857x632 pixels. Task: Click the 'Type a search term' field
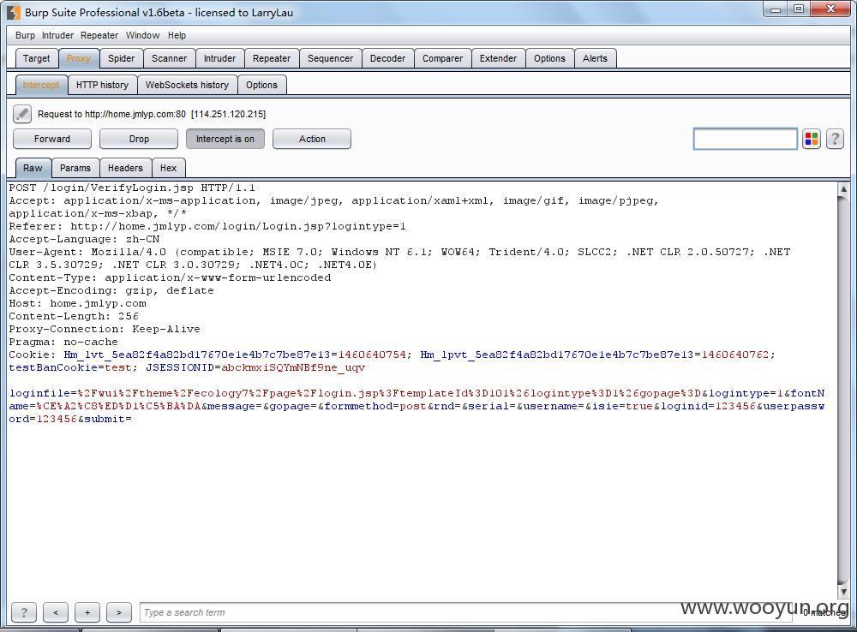464,612
